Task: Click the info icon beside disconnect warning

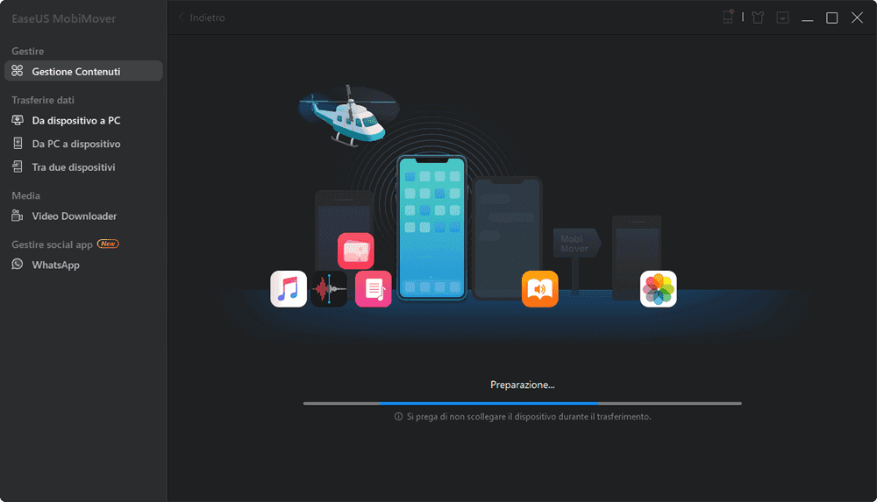Action: click(398, 416)
